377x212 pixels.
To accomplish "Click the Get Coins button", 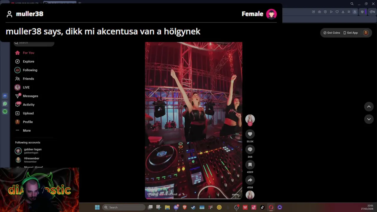I will click(x=332, y=33).
